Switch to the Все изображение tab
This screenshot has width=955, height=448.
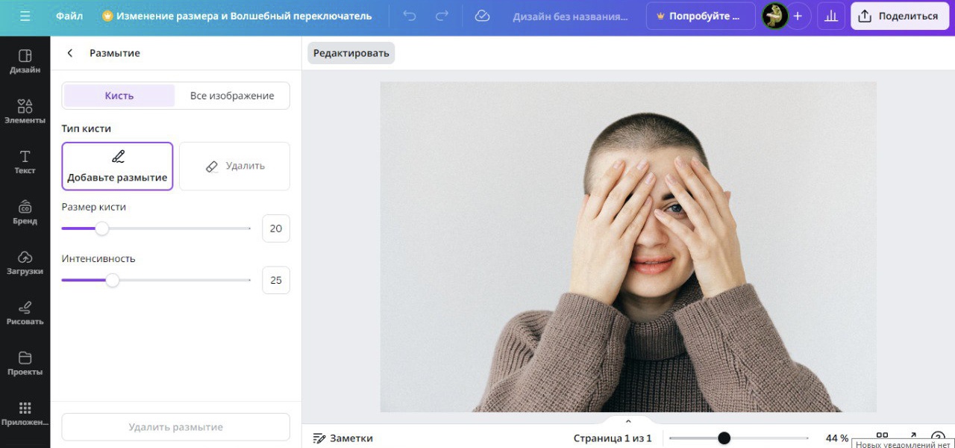232,96
